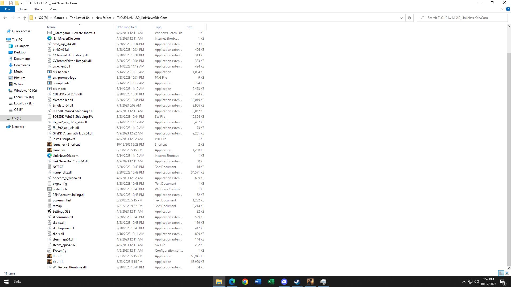This screenshot has height=287, width=511.
Task: Click the Help question mark icon
Action: 508,9
